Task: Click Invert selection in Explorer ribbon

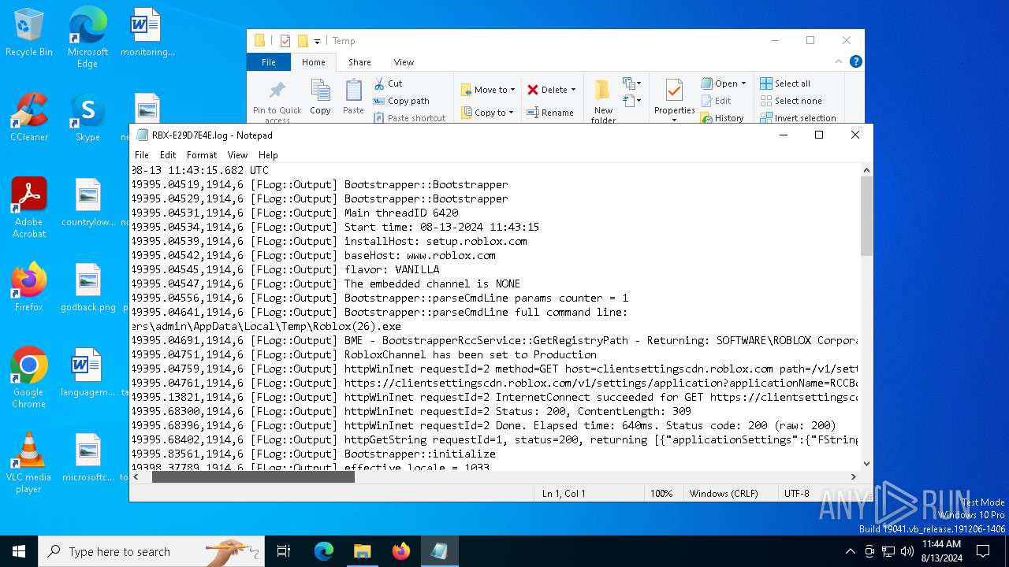Action: pos(798,118)
